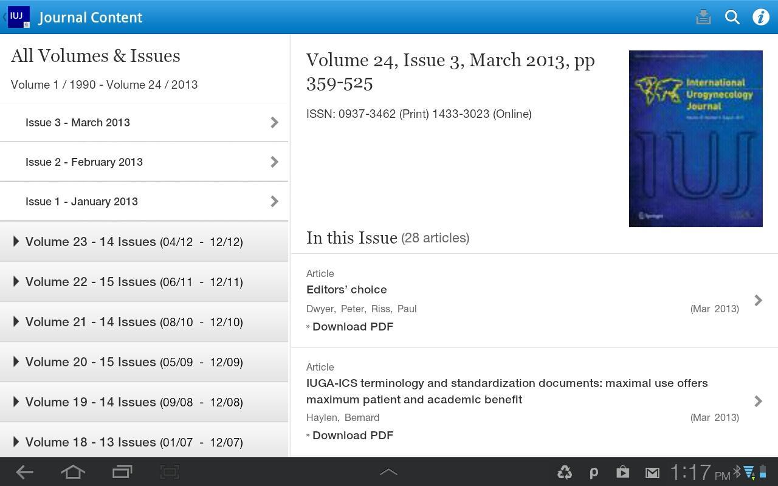Tap the screenshot capture icon in navigation bar
778x486 pixels.
[170, 472]
